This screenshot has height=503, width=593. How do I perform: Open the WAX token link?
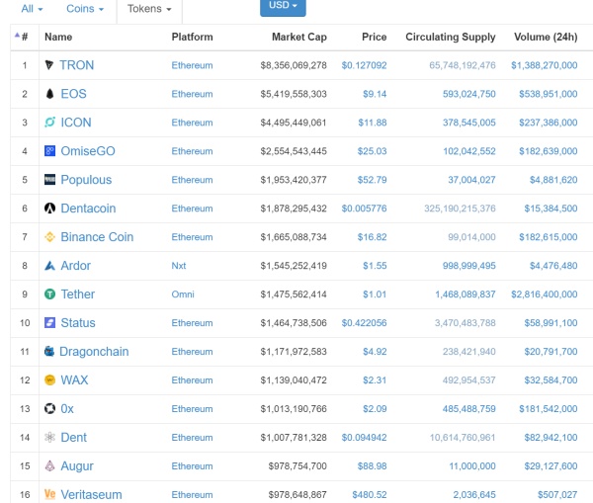74,379
